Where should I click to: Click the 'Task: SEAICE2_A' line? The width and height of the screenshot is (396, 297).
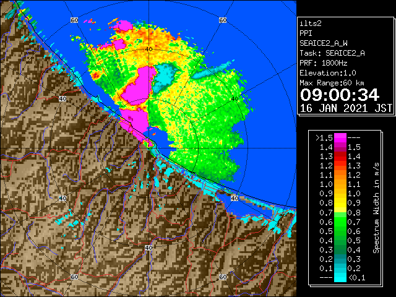(332, 53)
